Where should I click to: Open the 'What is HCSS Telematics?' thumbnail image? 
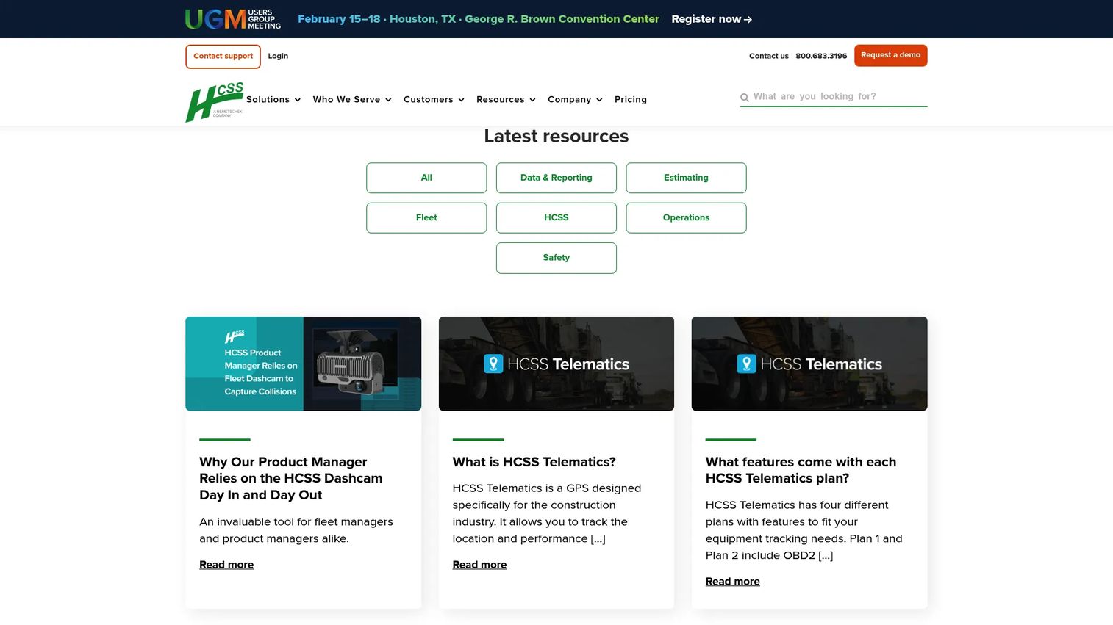(556, 364)
